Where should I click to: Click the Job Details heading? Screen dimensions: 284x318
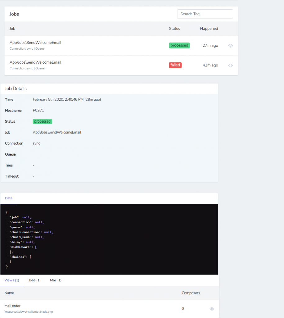[x=16, y=89]
